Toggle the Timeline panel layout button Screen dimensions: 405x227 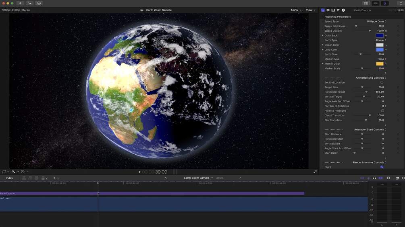(x=376, y=3)
